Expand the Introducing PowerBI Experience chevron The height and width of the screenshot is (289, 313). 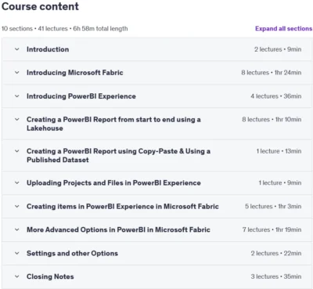[x=17, y=96]
